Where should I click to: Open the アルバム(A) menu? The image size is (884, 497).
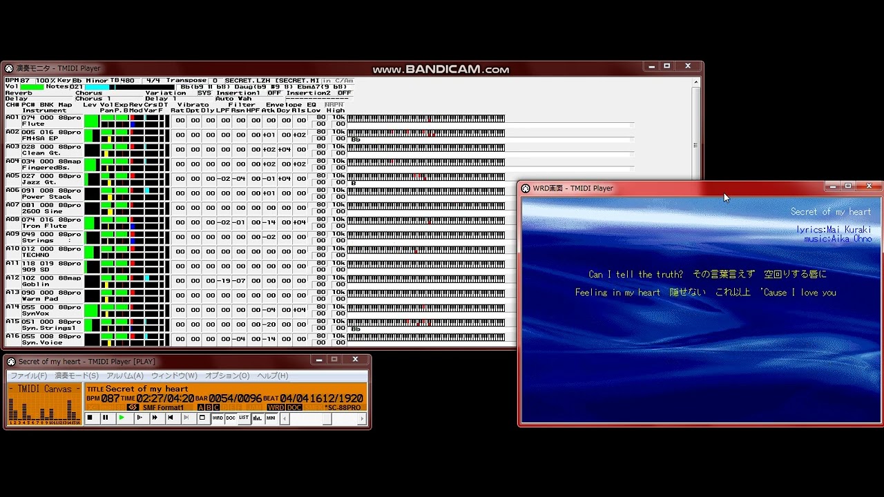coord(125,376)
